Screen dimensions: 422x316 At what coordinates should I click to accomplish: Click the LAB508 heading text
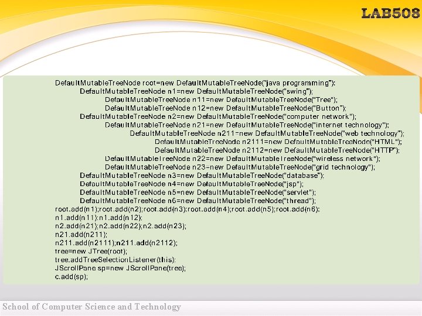tap(391, 13)
